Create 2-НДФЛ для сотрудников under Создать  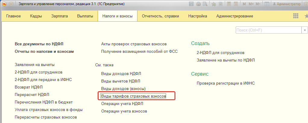pos(221,53)
